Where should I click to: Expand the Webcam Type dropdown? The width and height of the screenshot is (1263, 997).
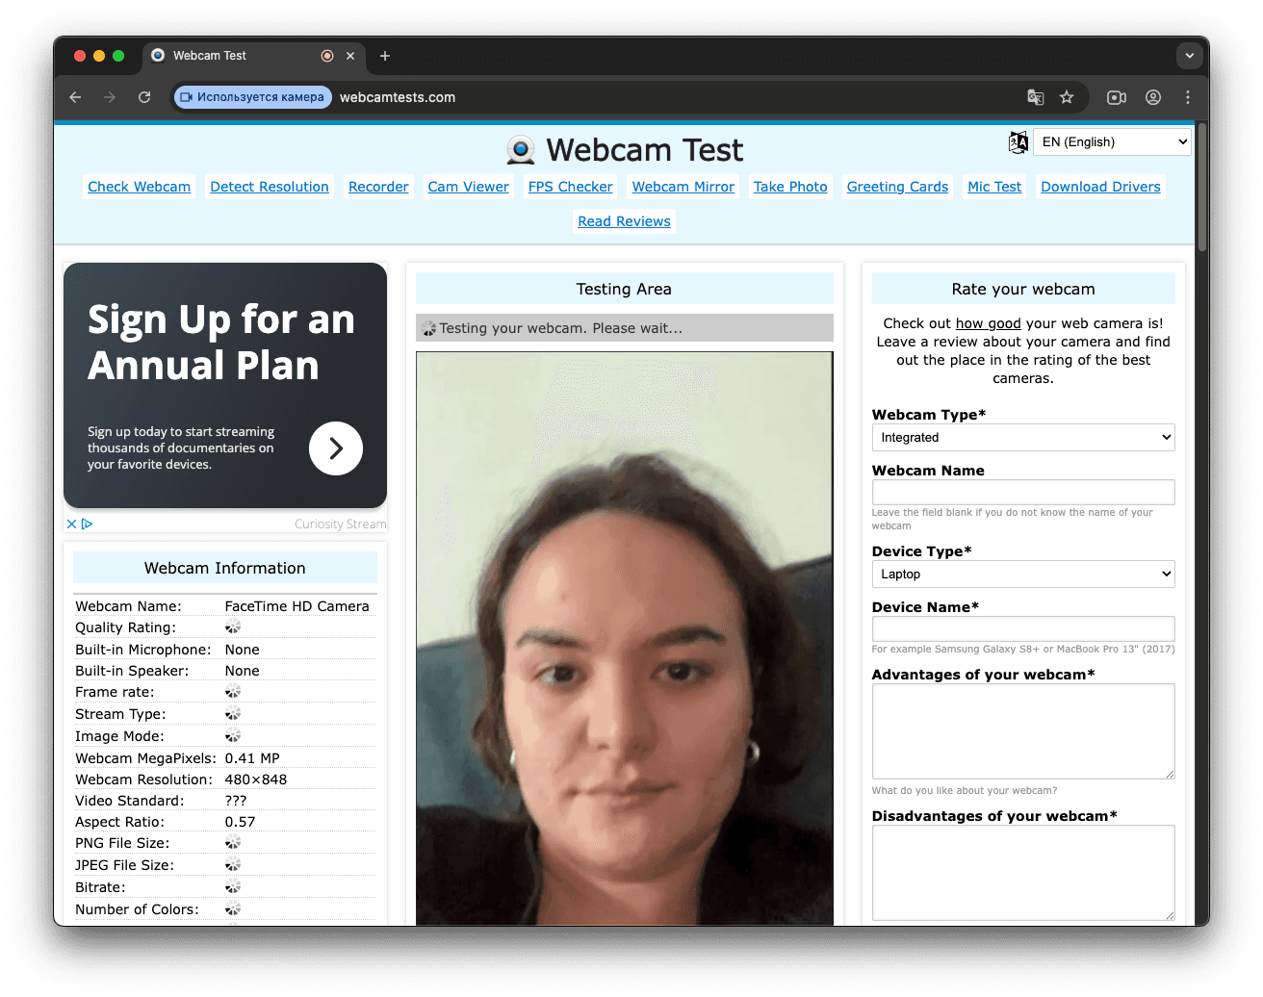pyautogui.click(x=1022, y=438)
